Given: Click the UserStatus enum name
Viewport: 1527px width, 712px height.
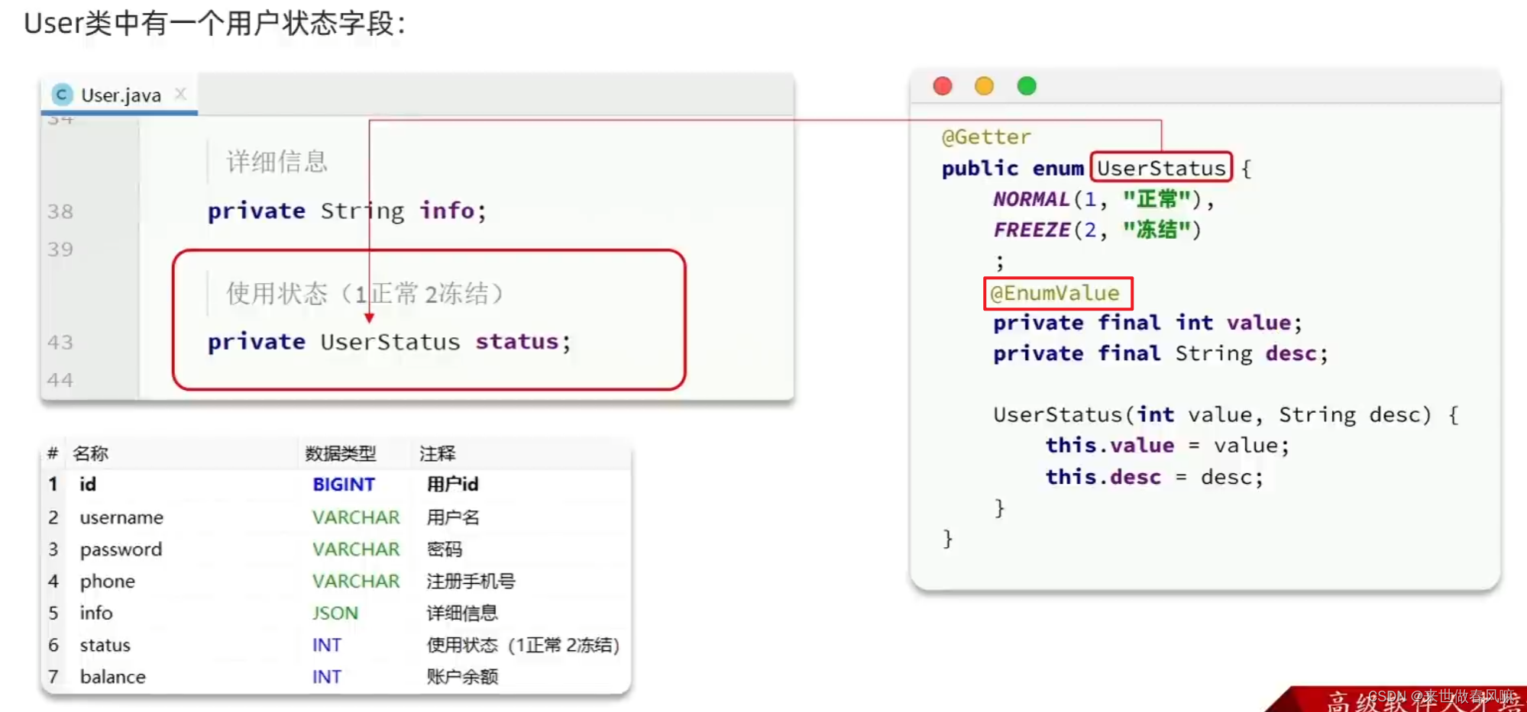Looking at the screenshot, I should pyautogui.click(x=1161, y=168).
